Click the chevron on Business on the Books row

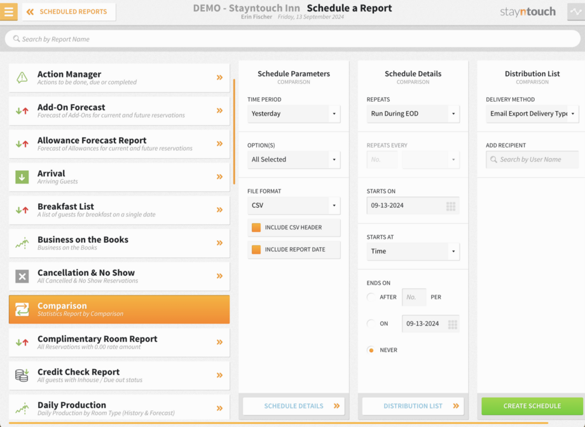tap(220, 243)
